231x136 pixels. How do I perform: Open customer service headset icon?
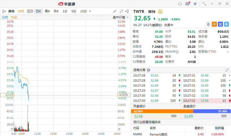click(x=180, y=4)
